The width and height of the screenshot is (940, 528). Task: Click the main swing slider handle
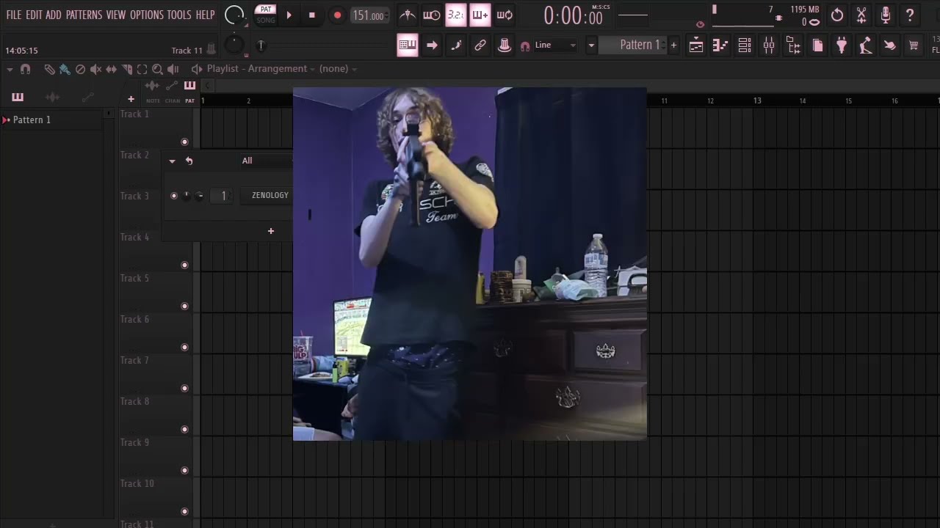coord(261,45)
